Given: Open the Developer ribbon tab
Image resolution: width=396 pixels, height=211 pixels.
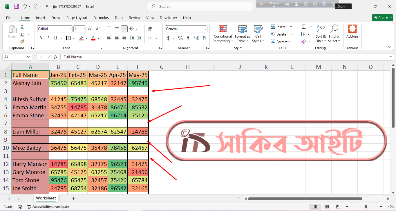Looking at the screenshot, I should [x=168, y=18].
